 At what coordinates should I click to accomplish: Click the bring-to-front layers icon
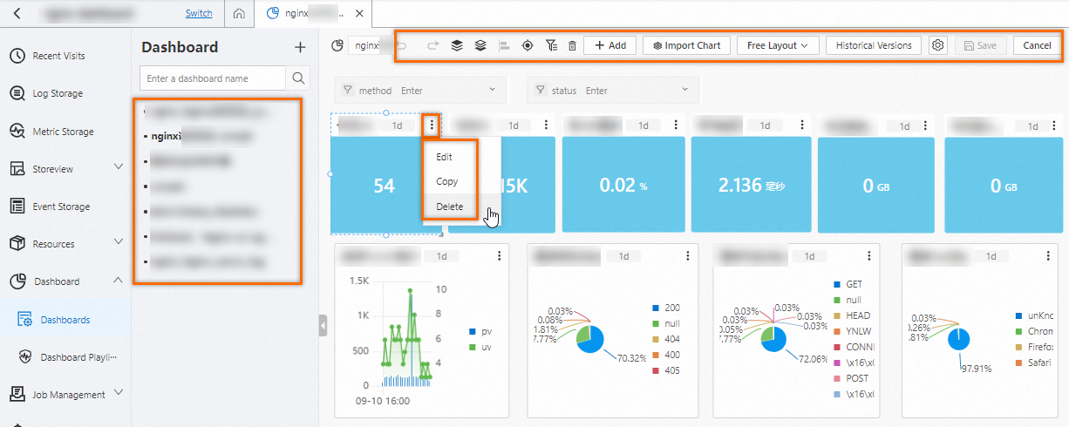[457, 45]
